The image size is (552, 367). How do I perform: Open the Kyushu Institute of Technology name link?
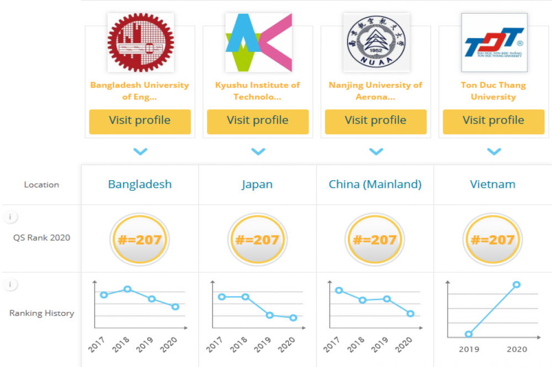258,91
